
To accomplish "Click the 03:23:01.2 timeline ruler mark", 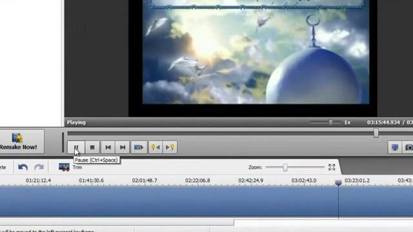I will point(357,180).
